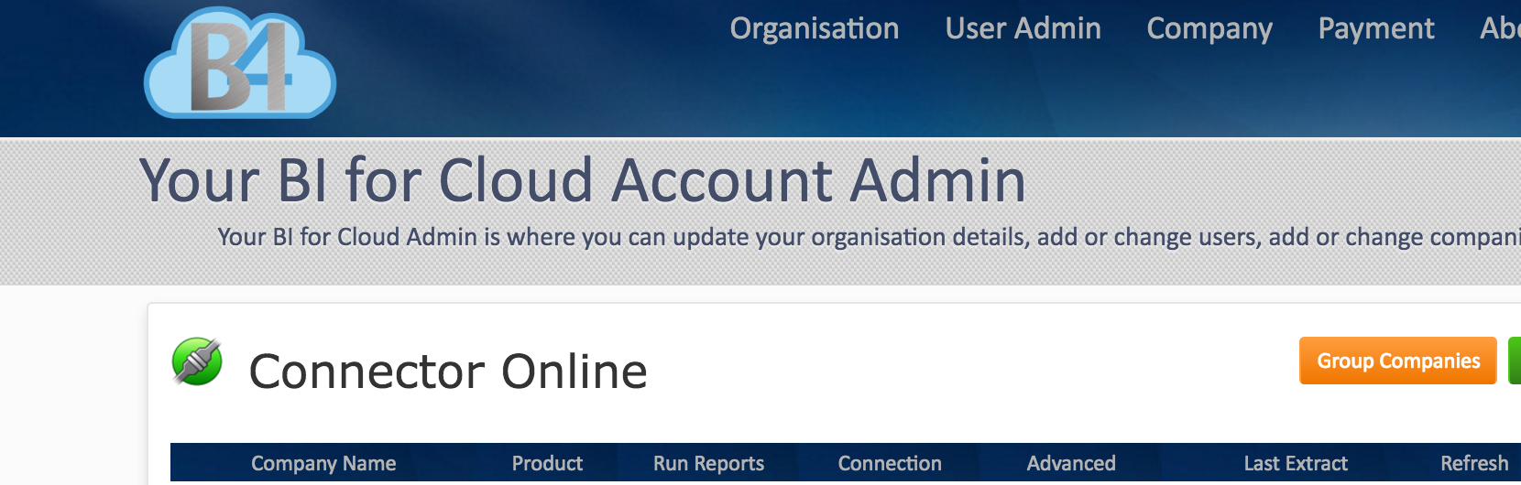
Task: Open the Organisation menu
Action: (x=815, y=28)
